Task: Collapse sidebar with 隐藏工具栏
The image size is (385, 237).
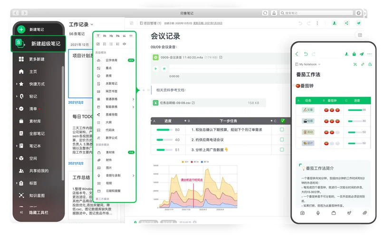Action: (x=34, y=212)
